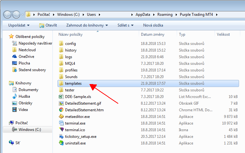Click the Nová složka button
Image resolution: width=245 pixels, height=153 pixels.
[x=153, y=25]
